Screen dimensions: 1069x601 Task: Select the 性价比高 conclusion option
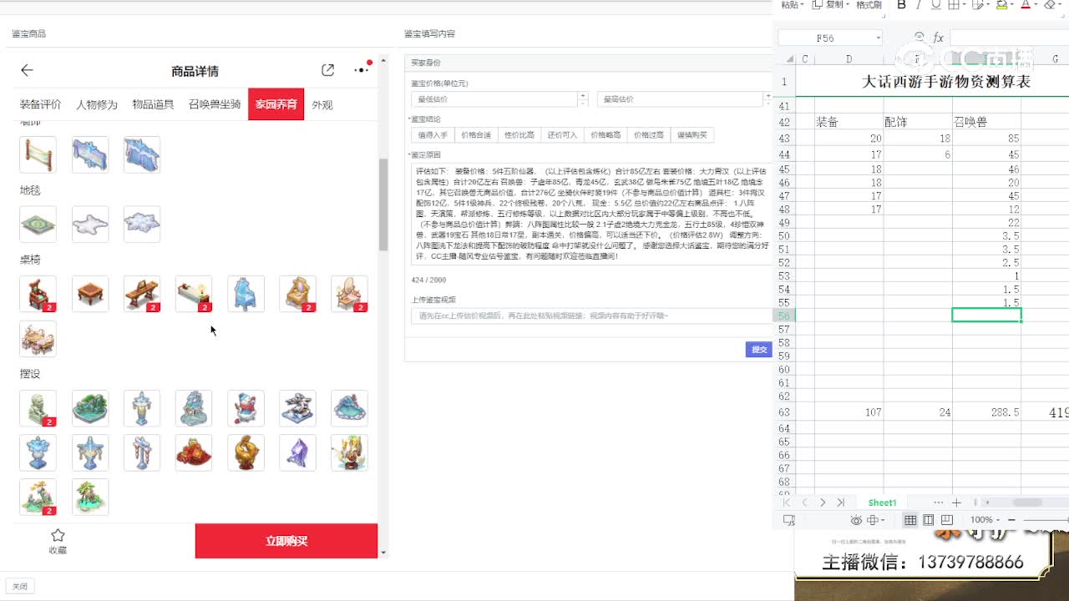[x=519, y=135]
